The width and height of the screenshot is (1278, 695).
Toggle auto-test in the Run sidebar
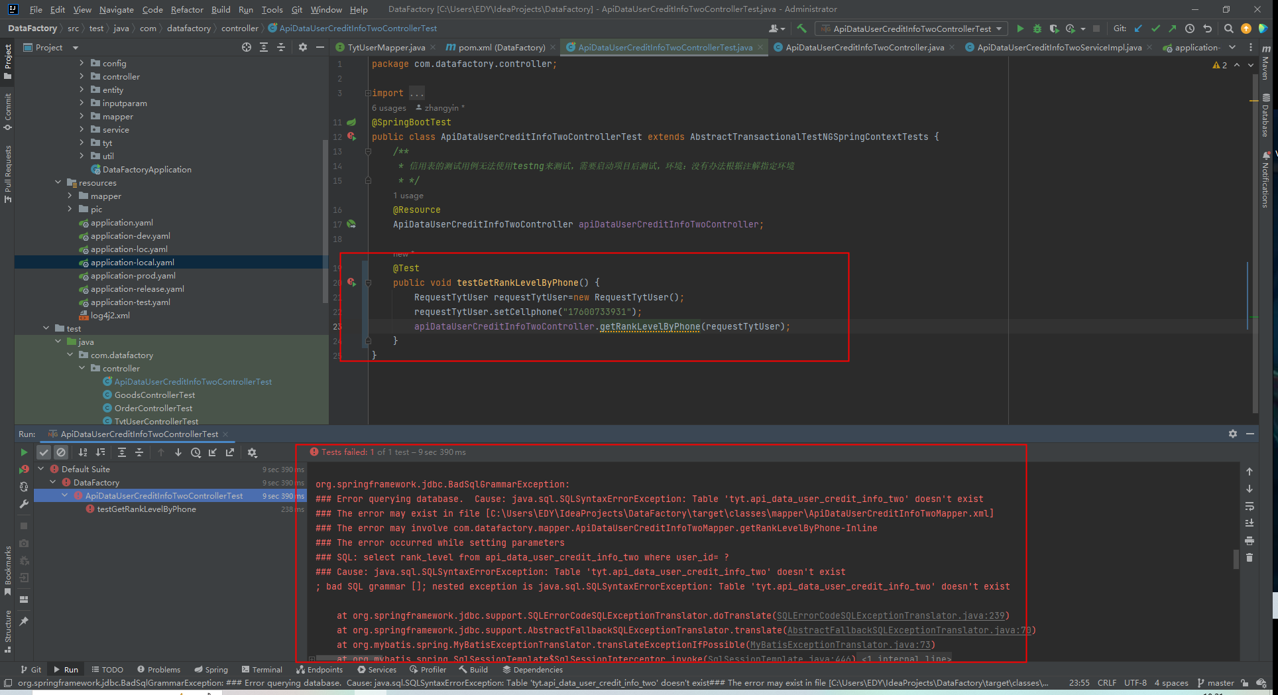pyautogui.click(x=24, y=487)
